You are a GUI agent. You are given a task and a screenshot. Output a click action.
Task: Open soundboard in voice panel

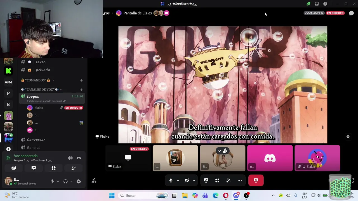(74, 168)
